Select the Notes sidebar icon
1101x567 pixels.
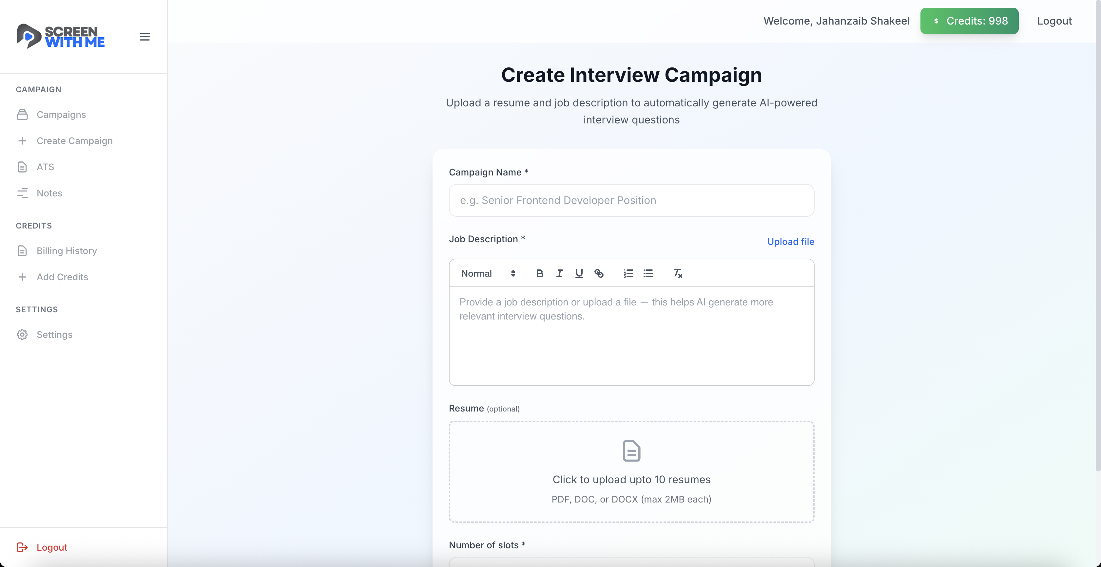[23, 193]
